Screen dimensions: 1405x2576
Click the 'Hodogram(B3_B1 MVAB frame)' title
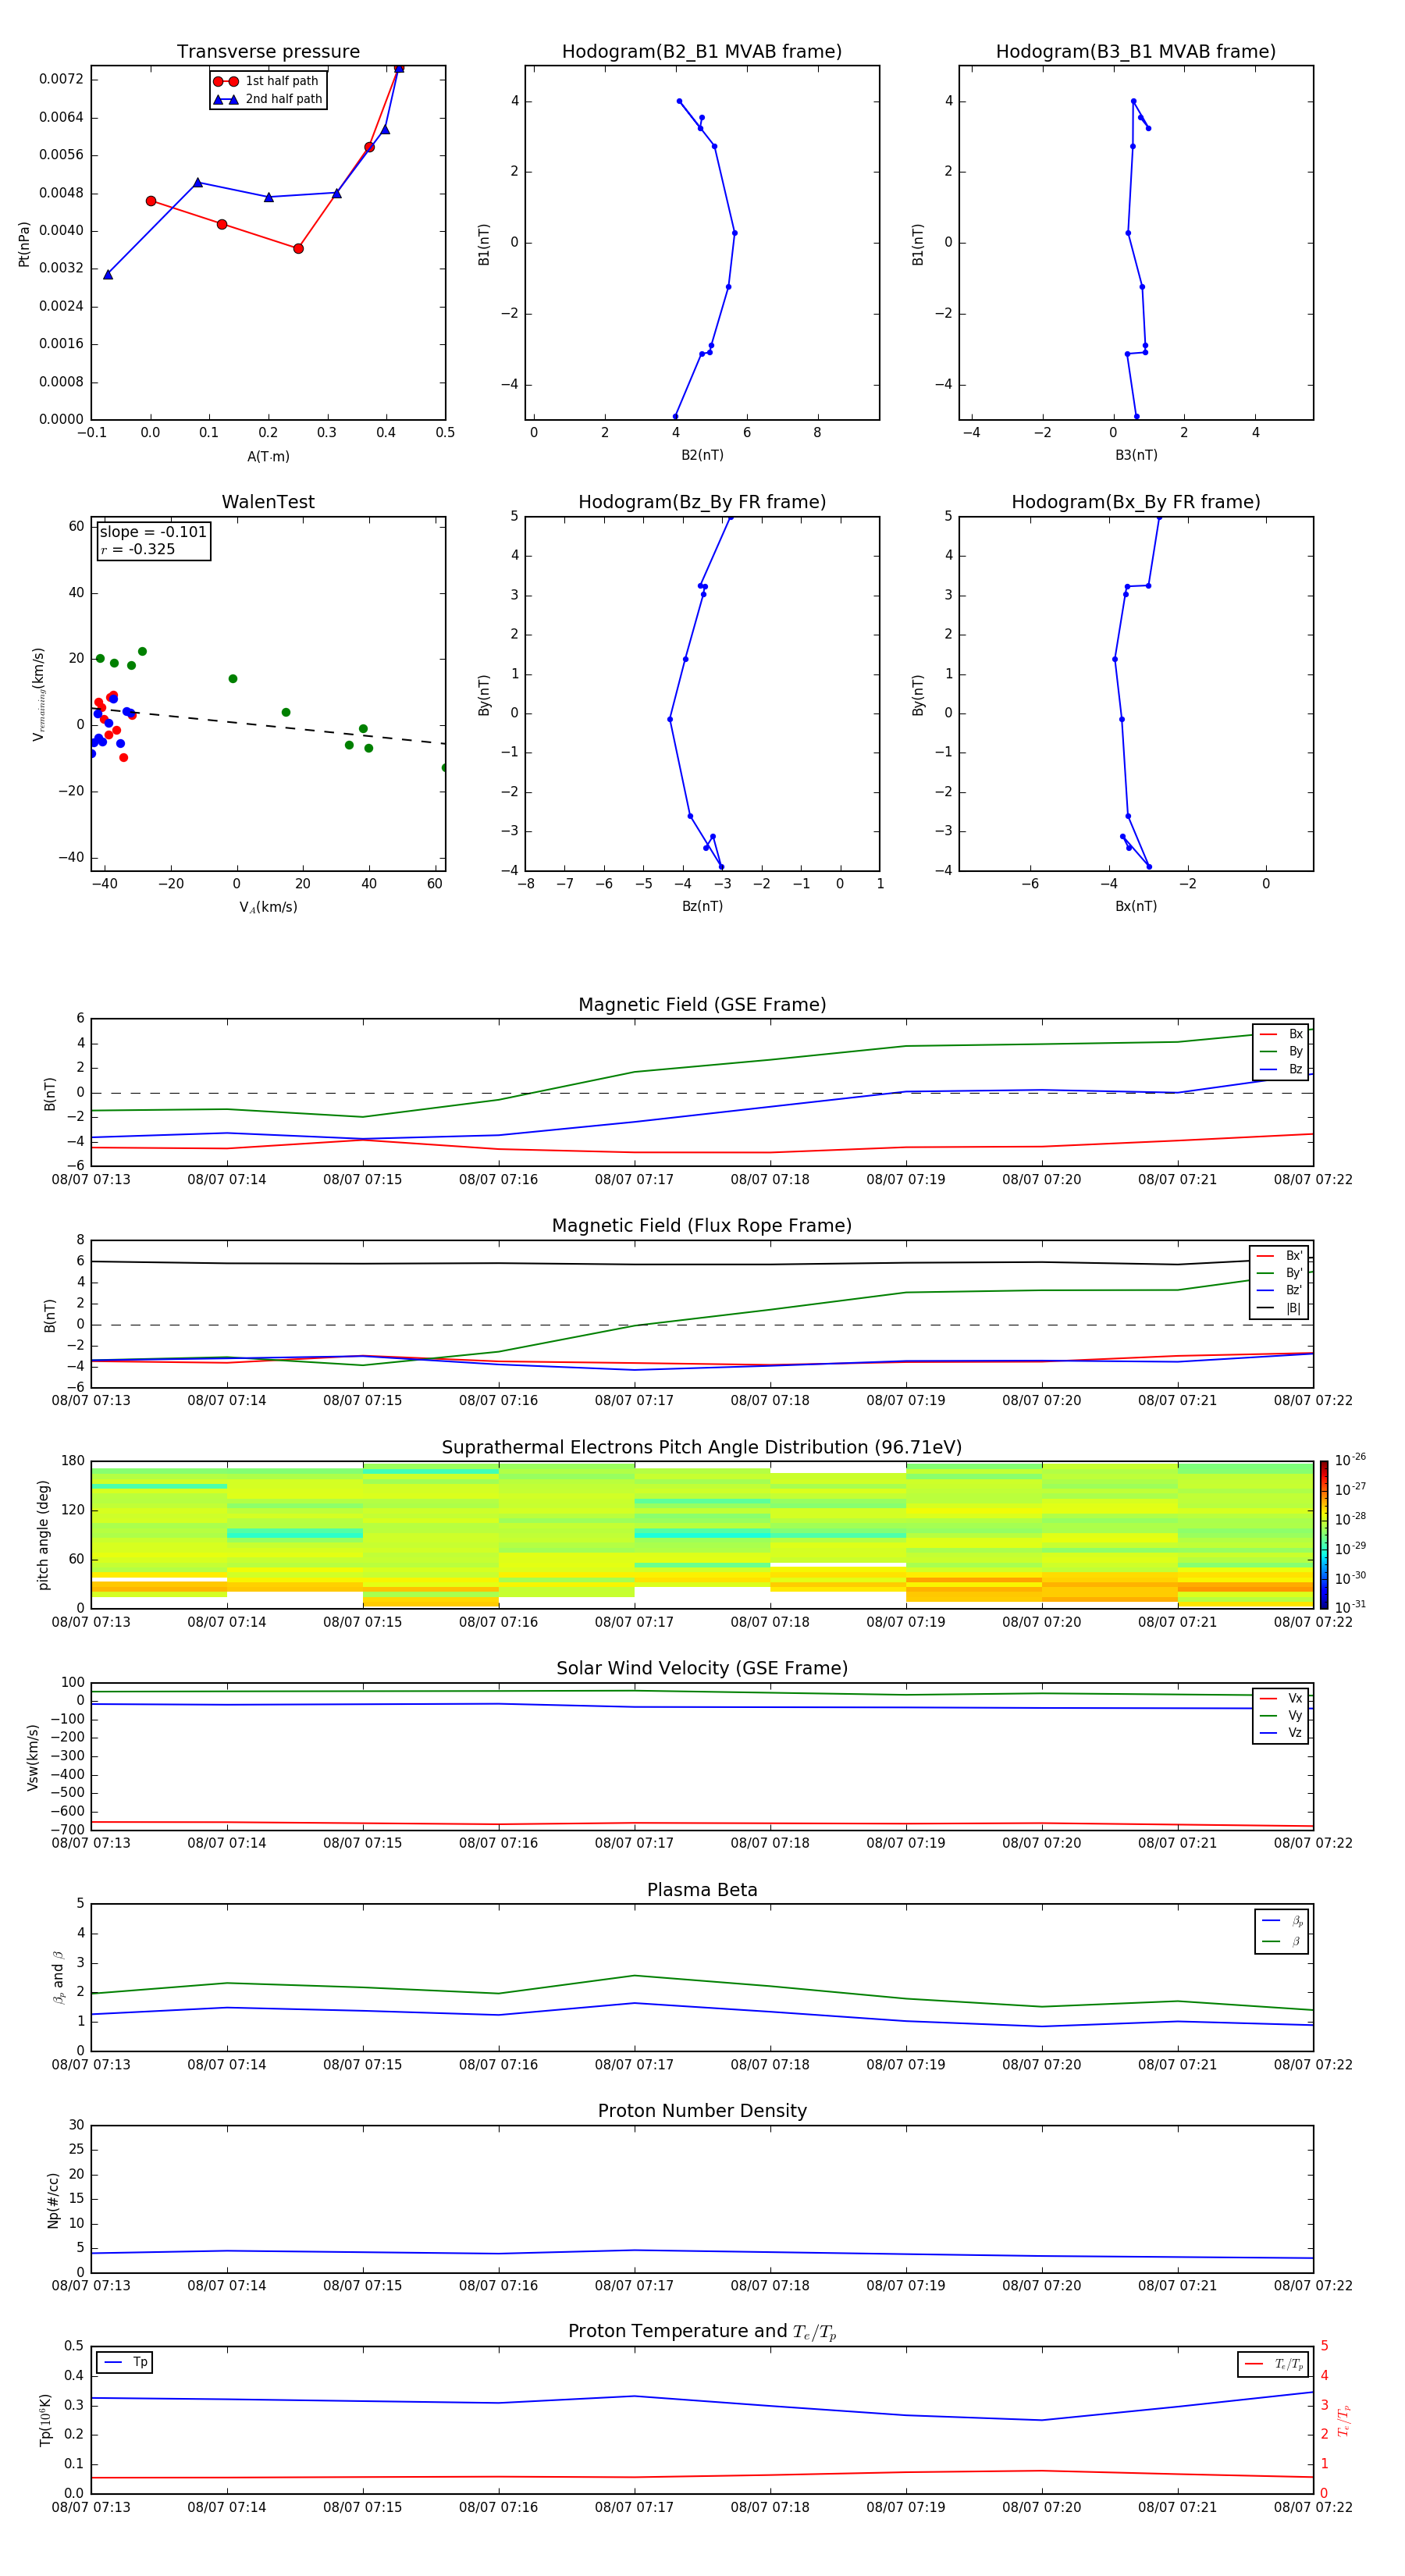point(1136,52)
